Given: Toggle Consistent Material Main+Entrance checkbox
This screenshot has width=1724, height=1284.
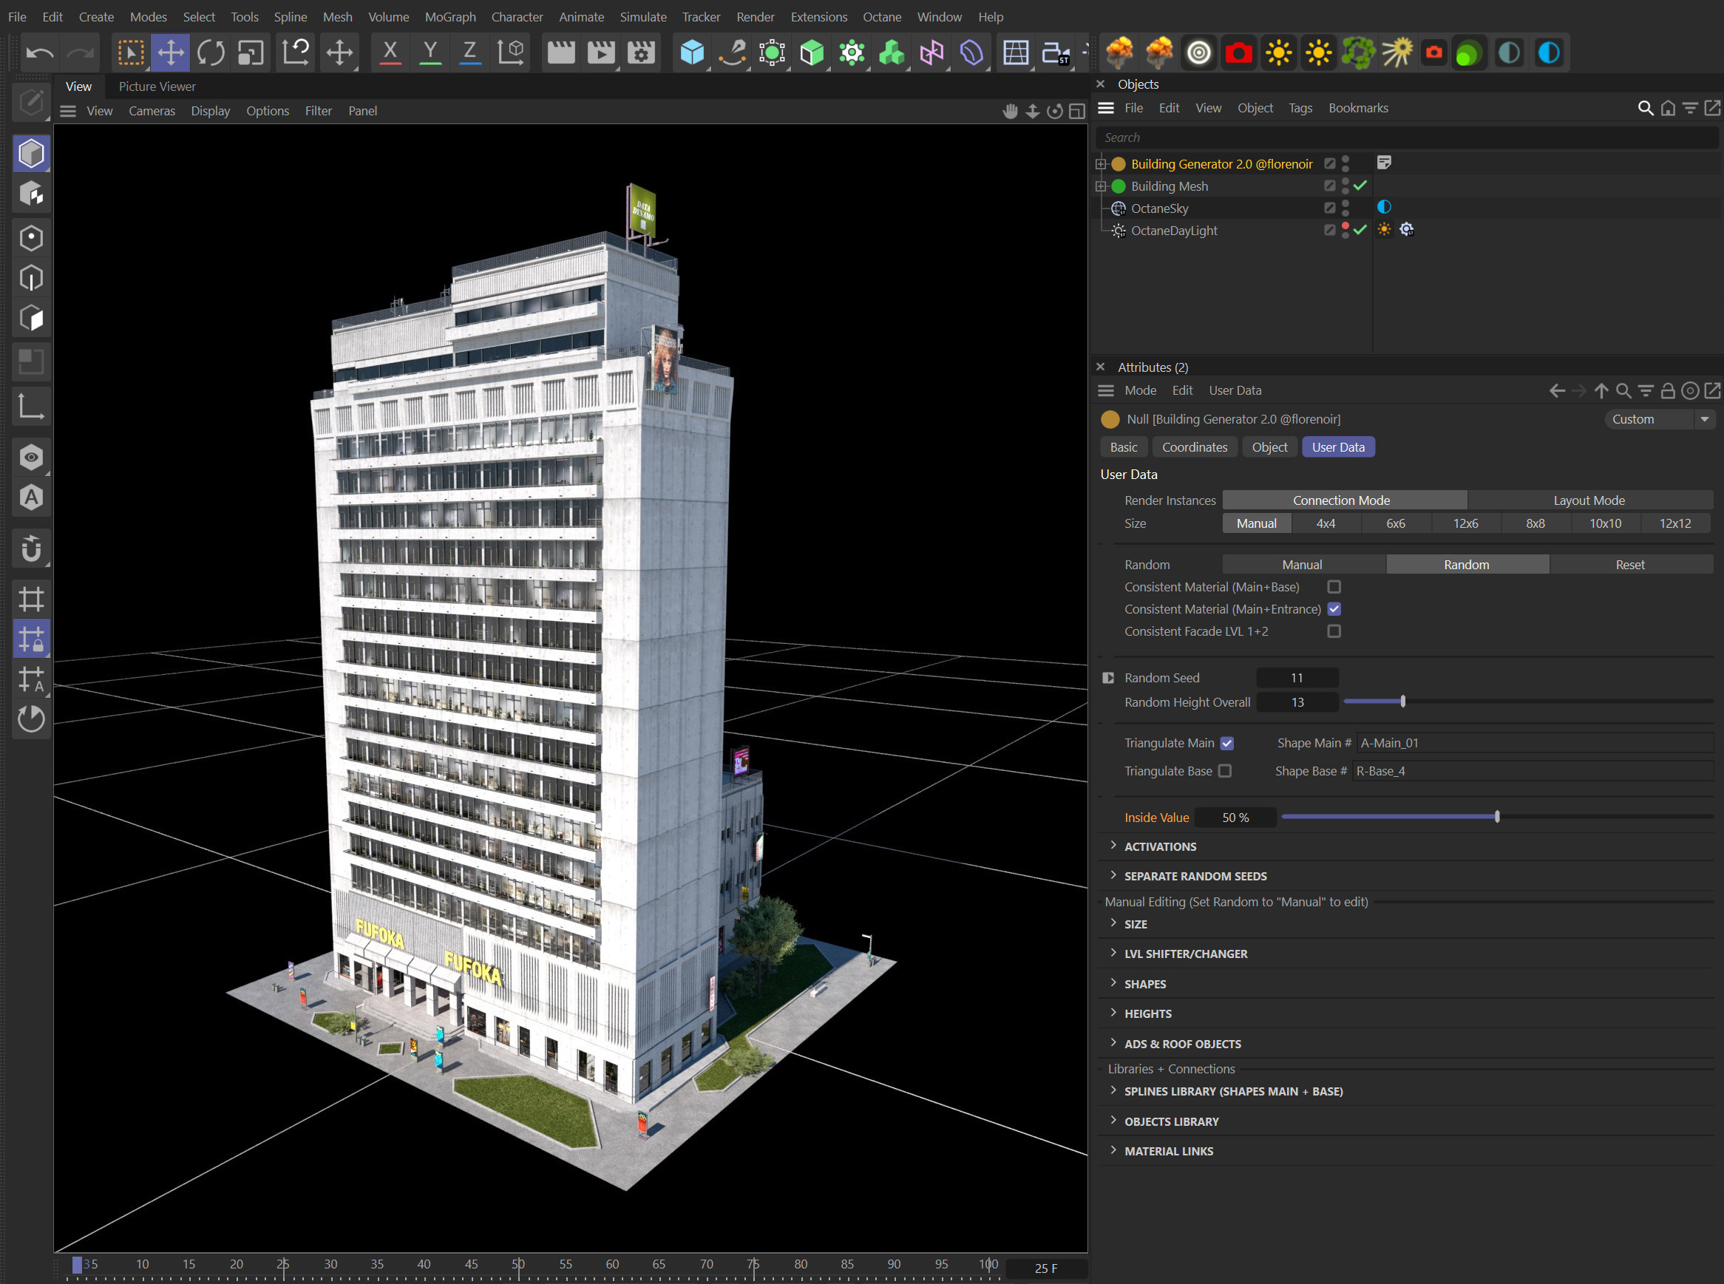Looking at the screenshot, I should pos(1335,610).
